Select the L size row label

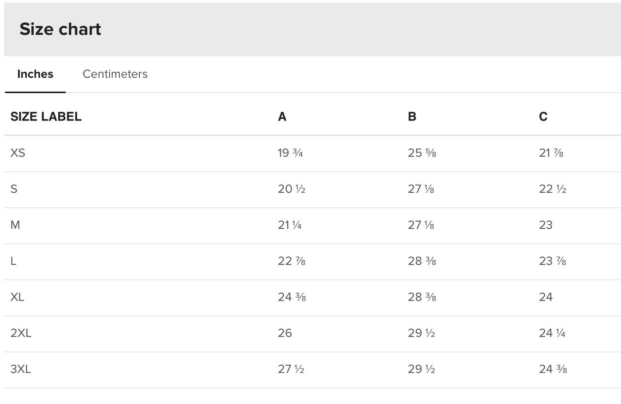(x=13, y=261)
